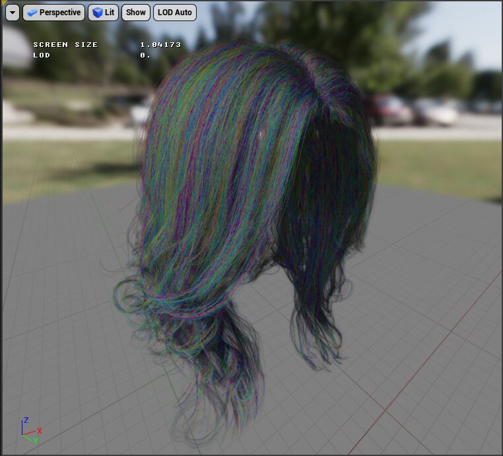Click the LOD stat label

pyautogui.click(x=42, y=55)
